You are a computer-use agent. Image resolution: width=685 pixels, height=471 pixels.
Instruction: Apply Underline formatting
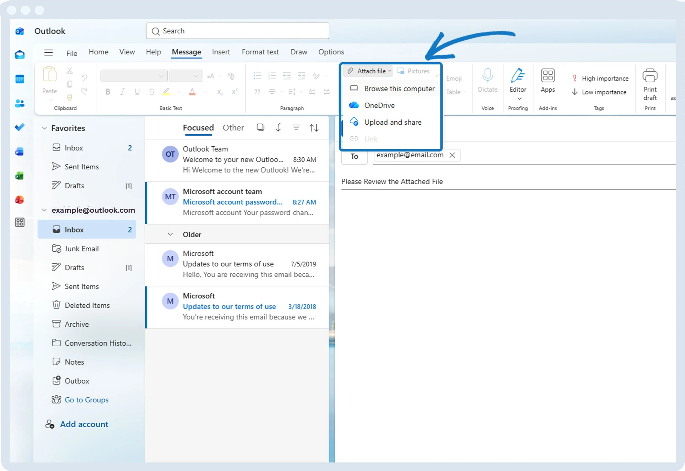point(137,92)
